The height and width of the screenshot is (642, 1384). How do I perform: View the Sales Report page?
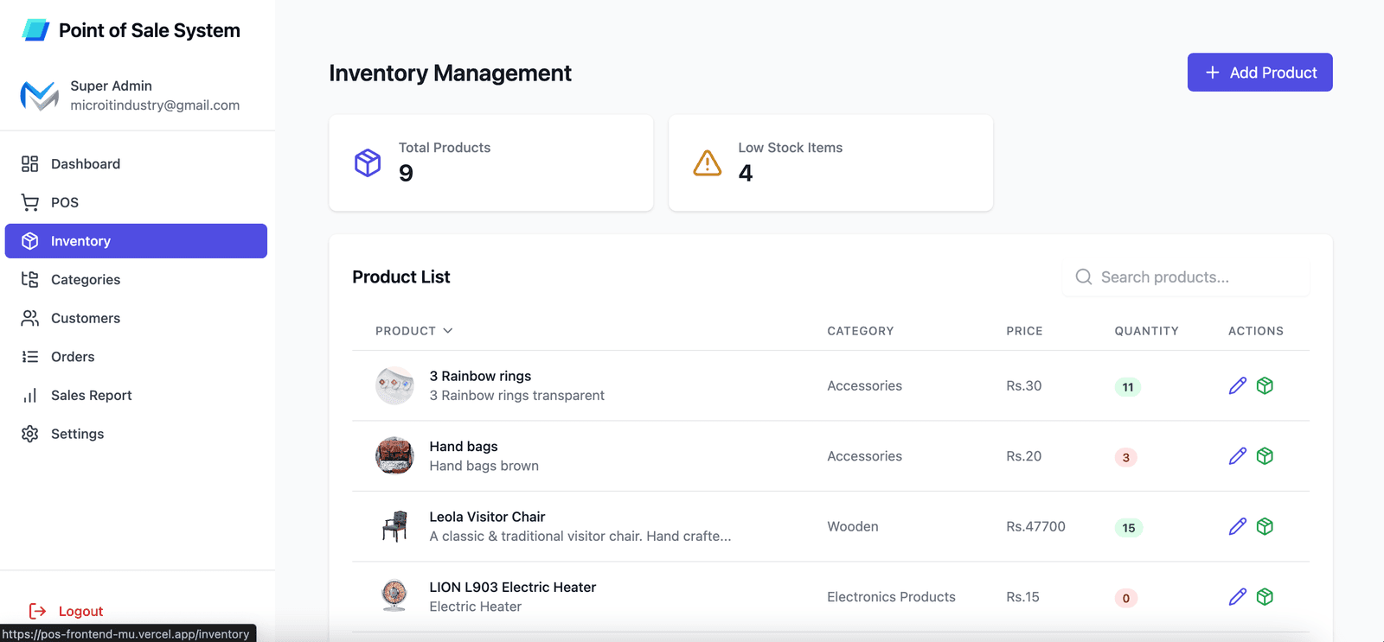pos(136,395)
